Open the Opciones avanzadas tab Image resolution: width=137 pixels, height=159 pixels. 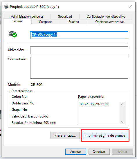coord(110,22)
